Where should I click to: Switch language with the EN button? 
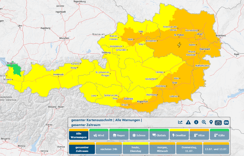point(226,123)
